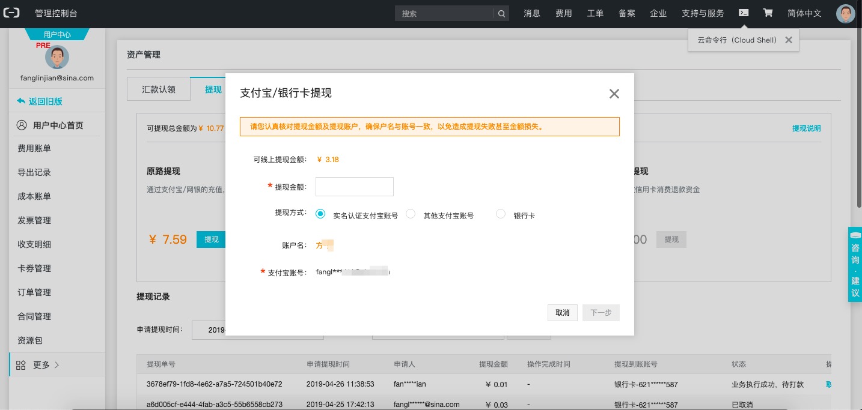
Task: Open 工单 in top navigation
Action: click(595, 13)
